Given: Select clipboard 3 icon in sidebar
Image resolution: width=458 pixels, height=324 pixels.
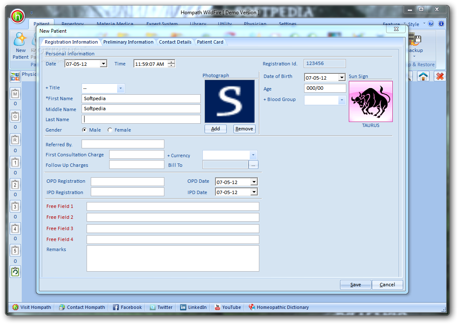Looking at the screenshot, I should pos(15,207).
